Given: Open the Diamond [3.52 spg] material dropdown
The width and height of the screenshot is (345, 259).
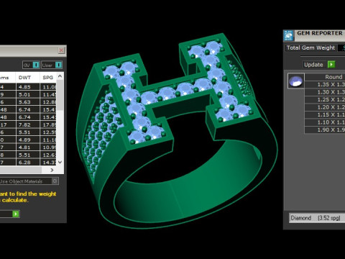Looking at the screenshot, I should coord(317,218).
